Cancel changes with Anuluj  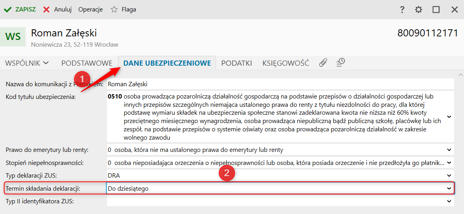(x=58, y=9)
